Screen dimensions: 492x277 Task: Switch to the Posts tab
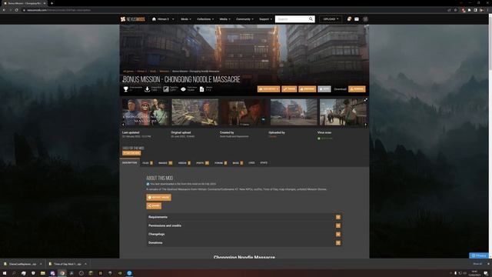pyautogui.click(x=202, y=163)
